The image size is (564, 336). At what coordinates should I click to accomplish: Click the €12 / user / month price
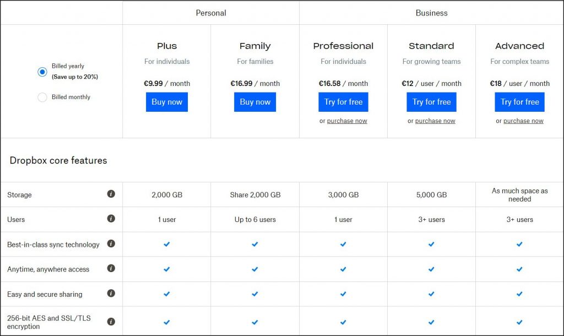432,84
